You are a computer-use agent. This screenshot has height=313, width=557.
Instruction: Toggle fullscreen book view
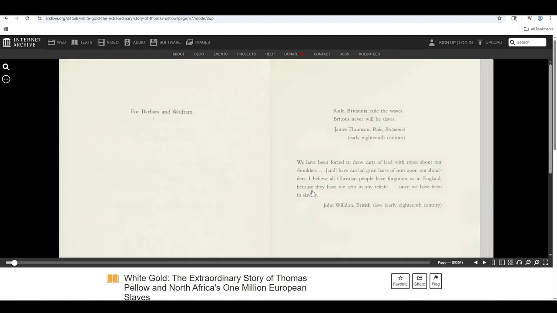545,263
